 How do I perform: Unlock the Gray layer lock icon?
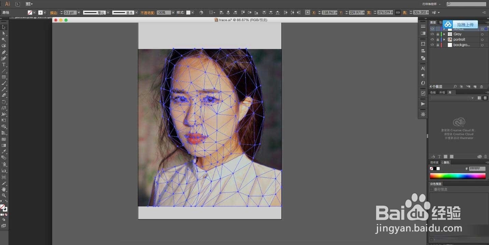tap(438, 34)
